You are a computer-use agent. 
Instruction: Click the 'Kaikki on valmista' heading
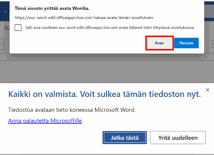click(105, 94)
